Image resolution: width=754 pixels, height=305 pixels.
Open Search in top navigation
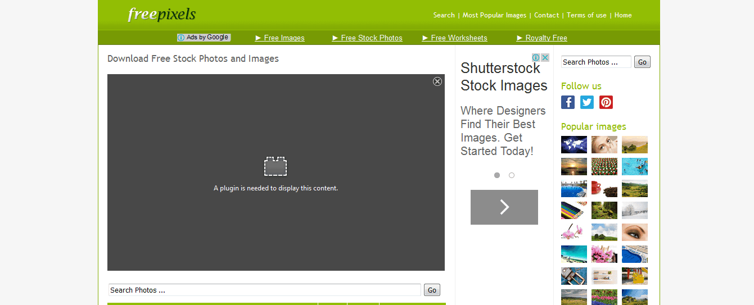(444, 15)
